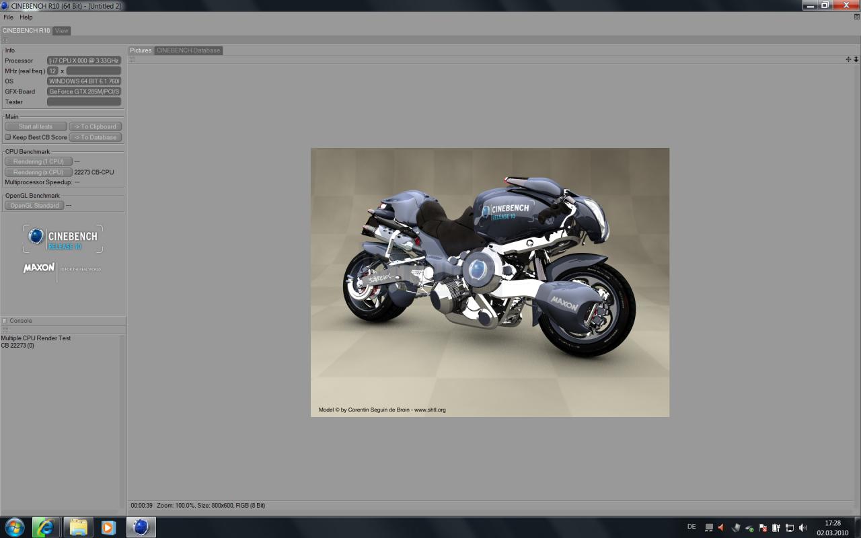Image resolution: width=861 pixels, height=538 pixels.
Task: Enable Keep Best CB Score checkbox
Action: coord(8,137)
